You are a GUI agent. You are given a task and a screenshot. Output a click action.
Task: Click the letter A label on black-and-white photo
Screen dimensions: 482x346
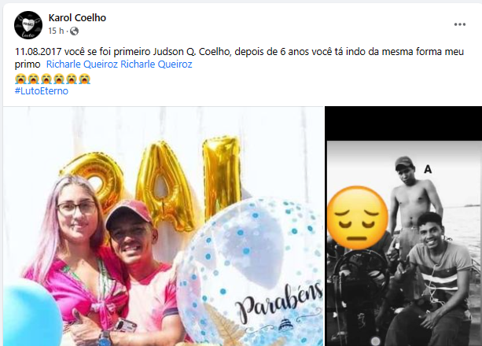[428, 168]
